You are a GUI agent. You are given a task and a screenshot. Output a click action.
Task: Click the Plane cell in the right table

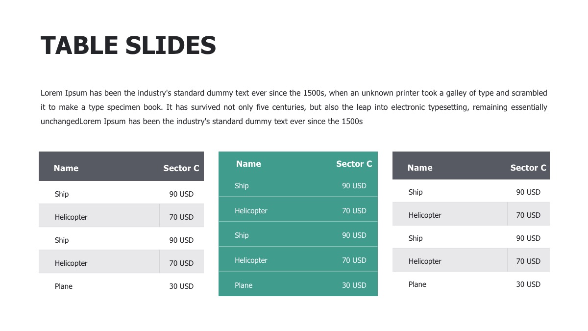[x=417, y=284]
